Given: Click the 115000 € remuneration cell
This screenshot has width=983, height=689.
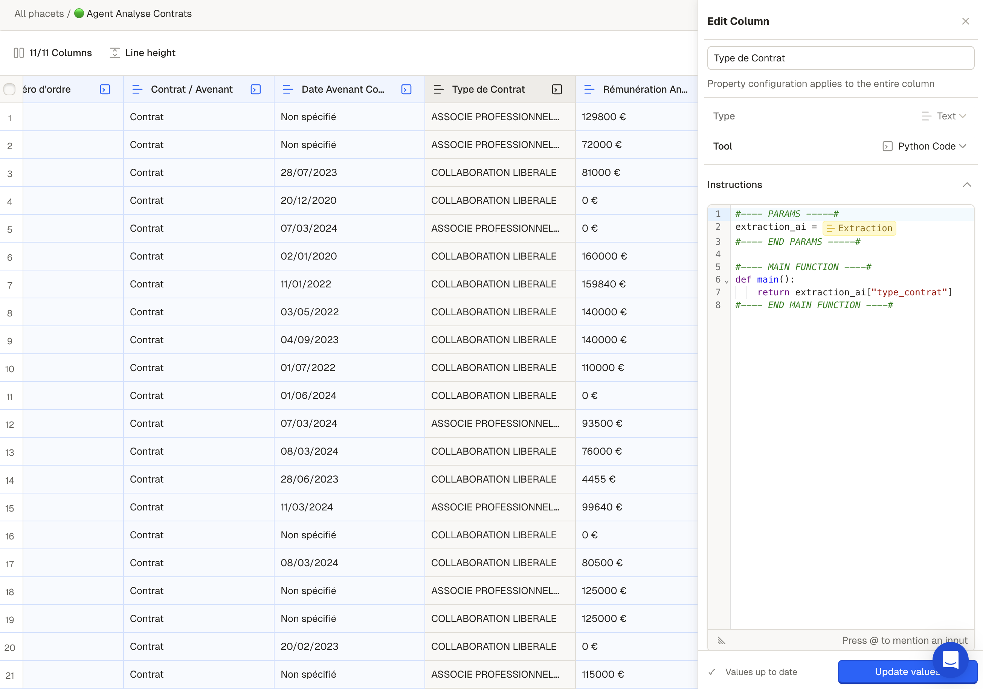Looking at the screenshot, I should click(637, 674).
